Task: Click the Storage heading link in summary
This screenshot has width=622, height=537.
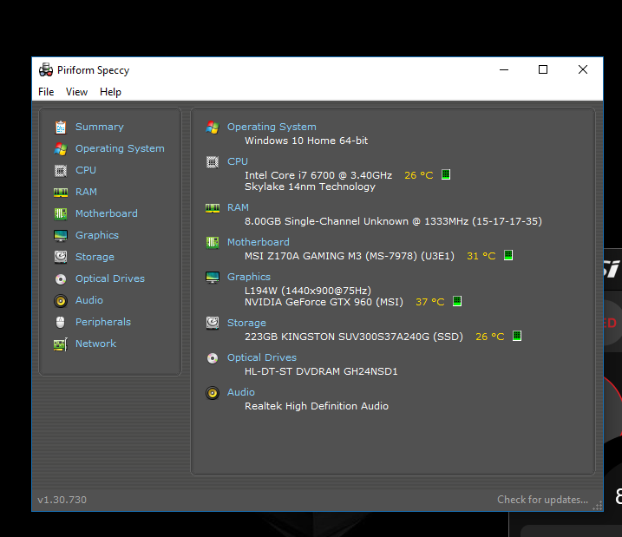Action: point(246,324)
